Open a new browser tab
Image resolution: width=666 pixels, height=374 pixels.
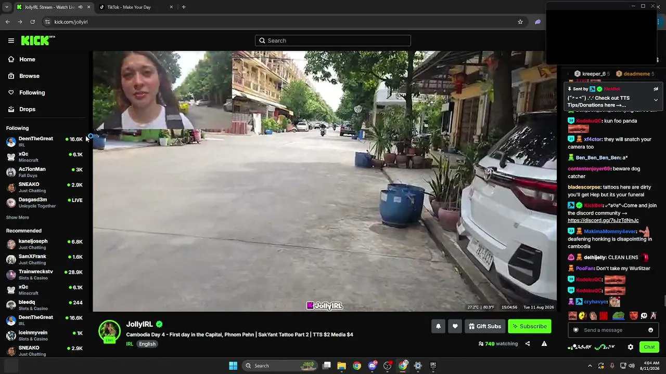[x=184, y=7]
